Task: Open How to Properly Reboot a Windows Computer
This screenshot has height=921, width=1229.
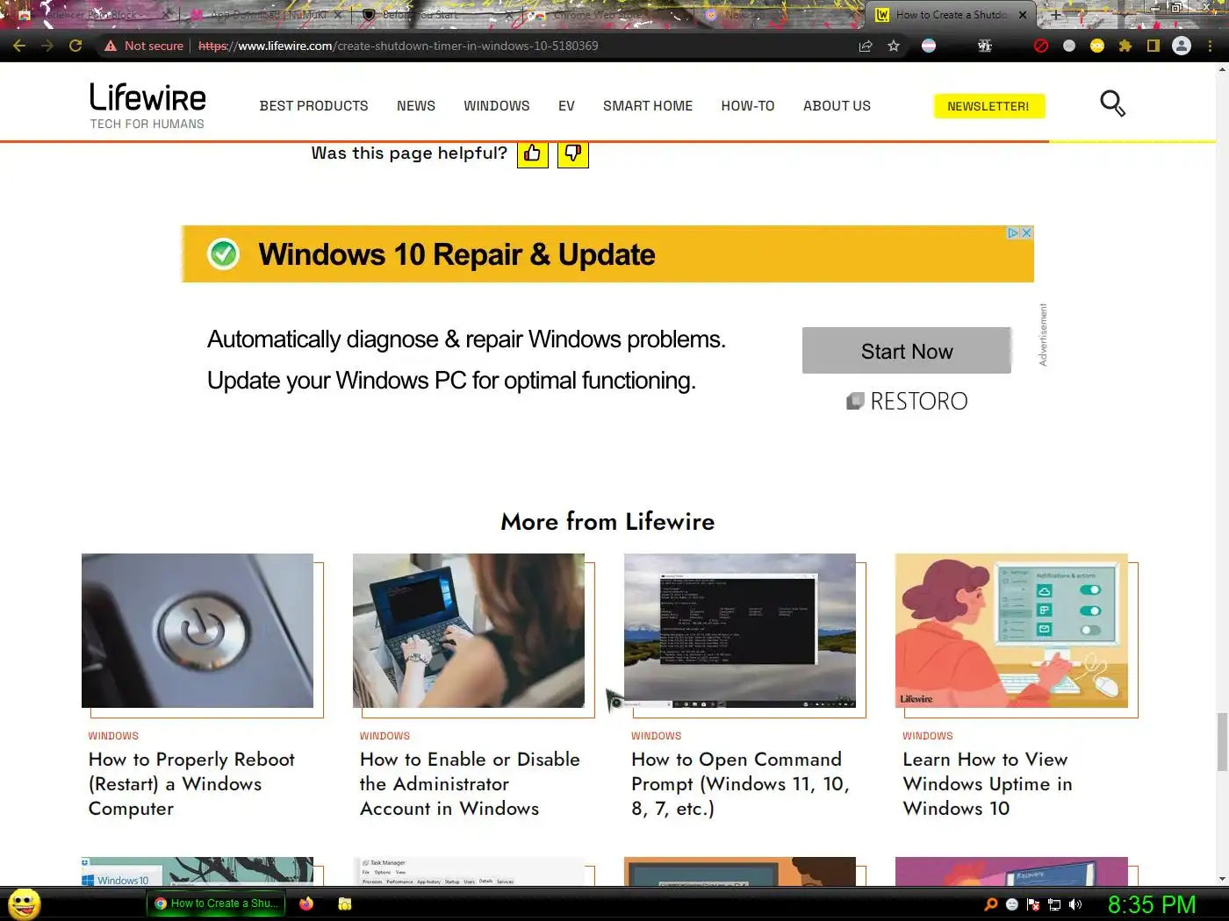Action: tap(191, 784)
